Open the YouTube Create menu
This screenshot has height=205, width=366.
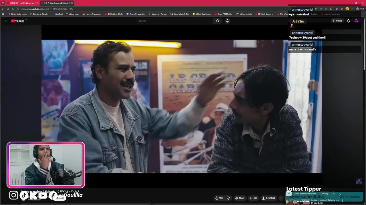pyautogui.click(x=337, y=21)
